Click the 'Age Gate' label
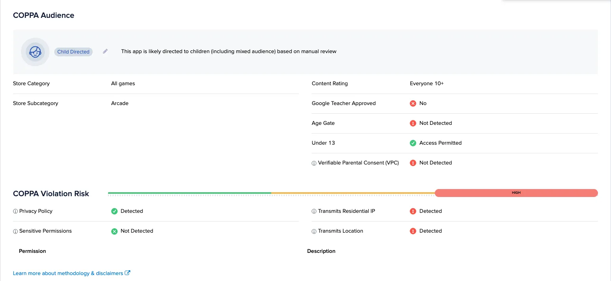 click(x=323, y=123)
